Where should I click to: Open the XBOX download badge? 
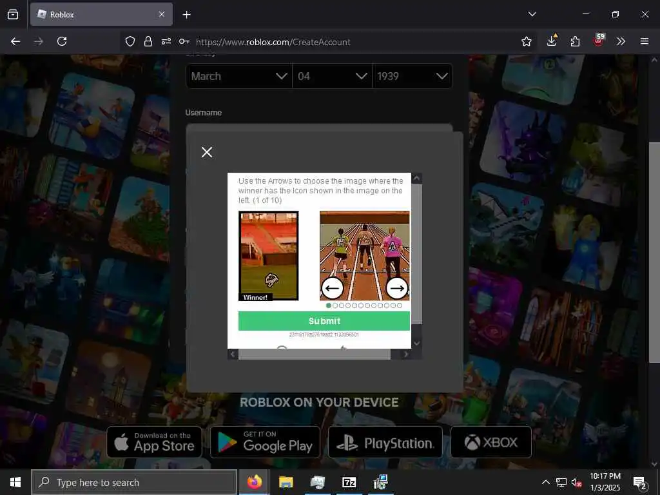[490, 442]
